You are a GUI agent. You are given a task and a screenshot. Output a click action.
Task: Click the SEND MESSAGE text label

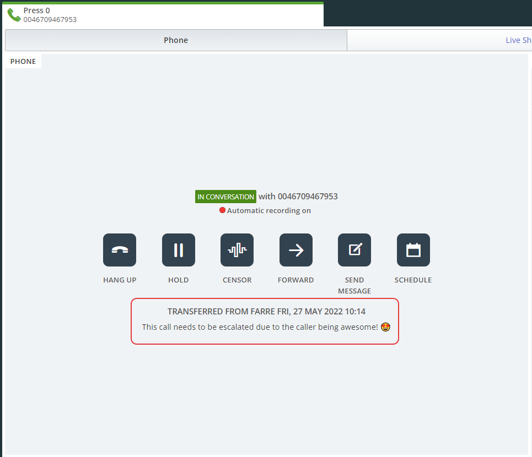(354, 285)
